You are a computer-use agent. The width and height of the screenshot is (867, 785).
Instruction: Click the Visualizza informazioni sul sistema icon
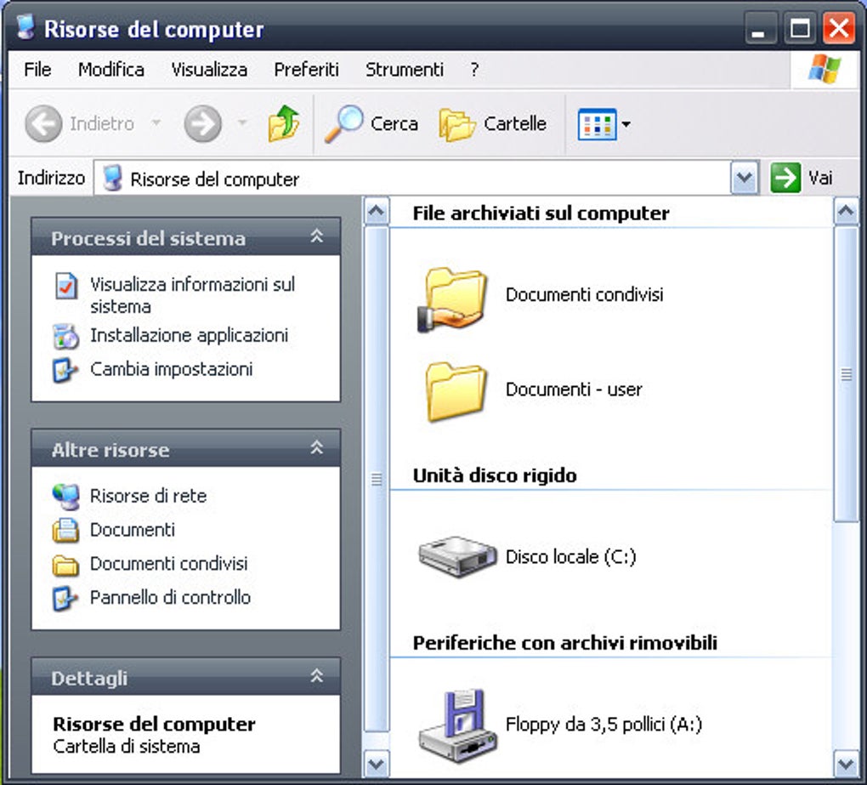coord(65,286)
